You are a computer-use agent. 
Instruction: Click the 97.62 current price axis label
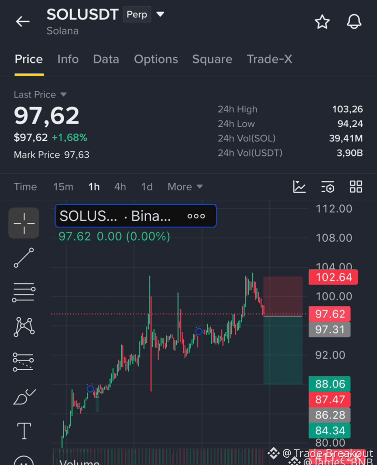tap(330, 314)
